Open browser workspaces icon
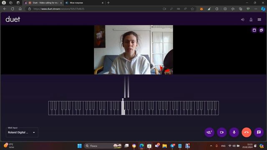Screen dimensions: 267x150 (11, 3)
